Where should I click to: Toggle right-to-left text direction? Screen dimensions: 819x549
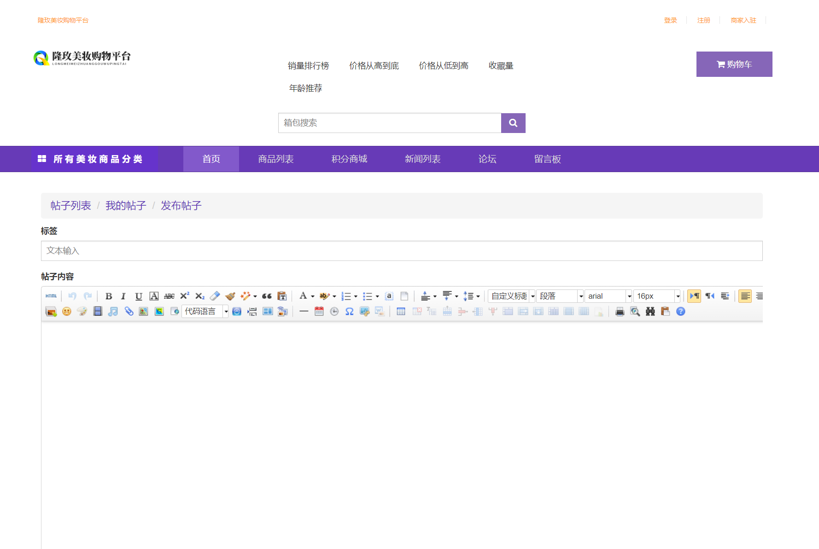709,296
